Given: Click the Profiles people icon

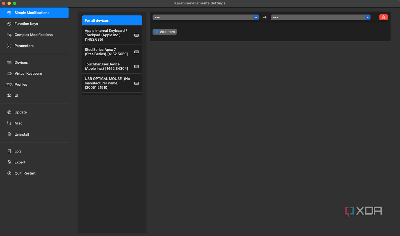Looking at the screenshot, I should coord(9,84).
